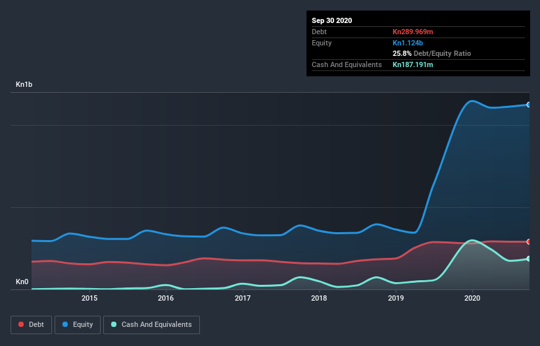Click the Kn1b y-axis label
The width and height of the screenshot is (540, 346).
pos(24,84)
